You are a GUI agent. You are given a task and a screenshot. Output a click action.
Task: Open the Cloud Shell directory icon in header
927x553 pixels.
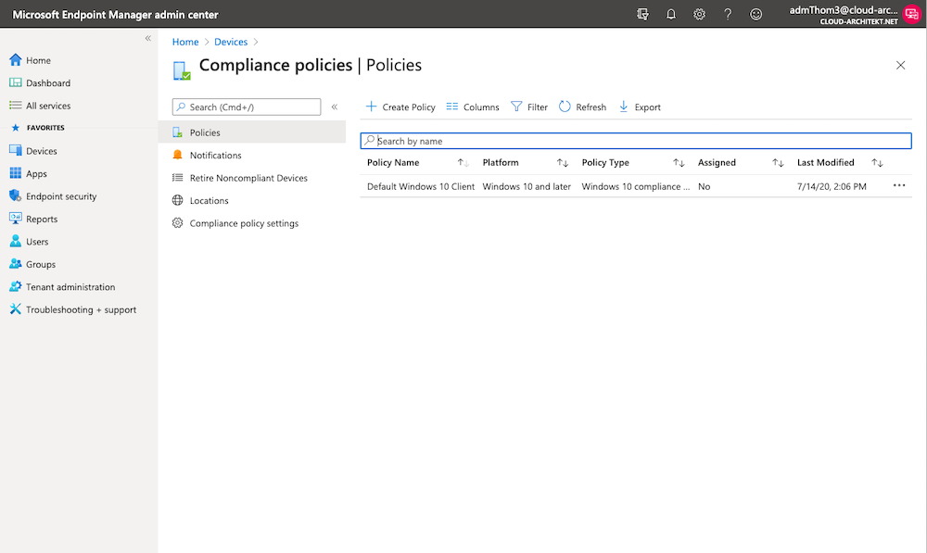(x=642, y=14)
